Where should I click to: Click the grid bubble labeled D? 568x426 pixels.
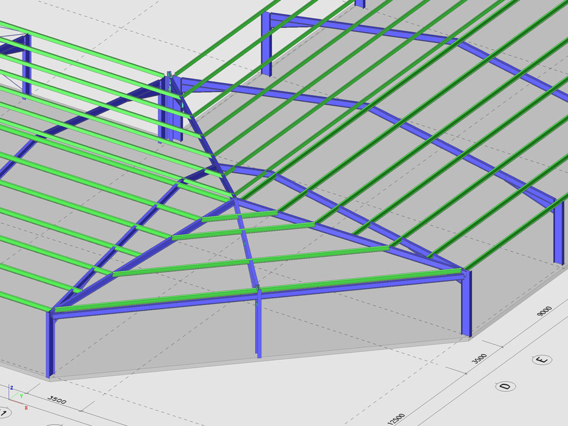pyautogui.click(x=505, y=386)
